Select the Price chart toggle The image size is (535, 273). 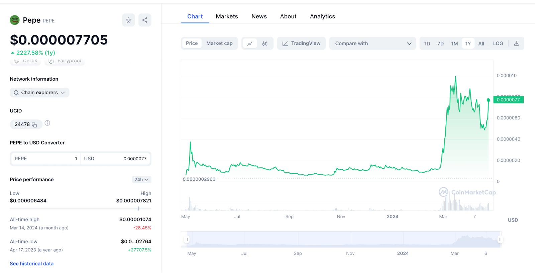pos(192,43)
